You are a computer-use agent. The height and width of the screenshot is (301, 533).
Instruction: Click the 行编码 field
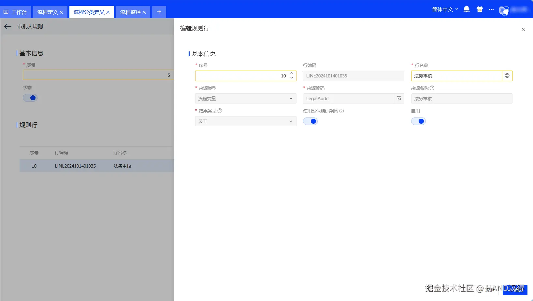[x=353, y=76]
